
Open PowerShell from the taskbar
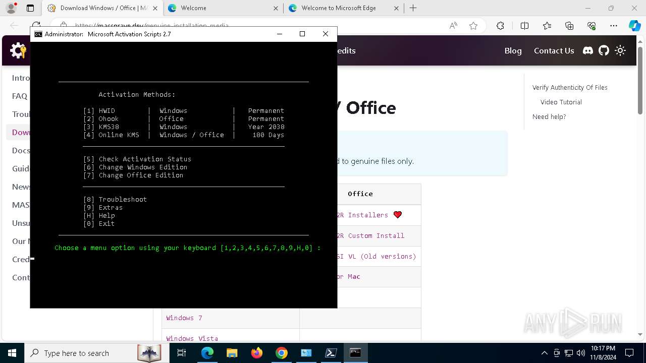[x=331, y=353]
